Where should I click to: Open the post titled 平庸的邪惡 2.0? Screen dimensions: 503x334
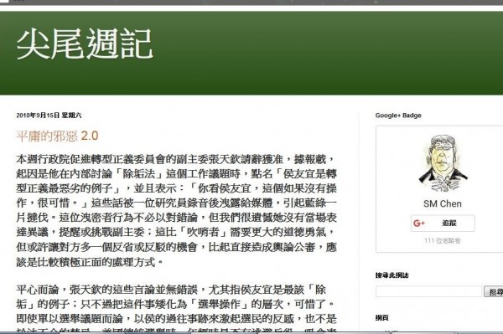[x=57, y=136]
